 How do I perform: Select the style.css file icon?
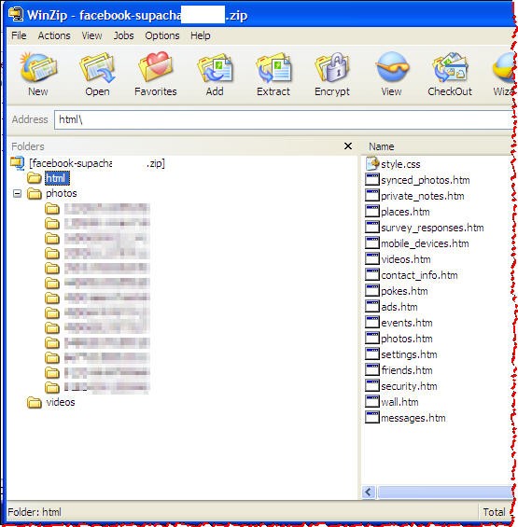372,163
